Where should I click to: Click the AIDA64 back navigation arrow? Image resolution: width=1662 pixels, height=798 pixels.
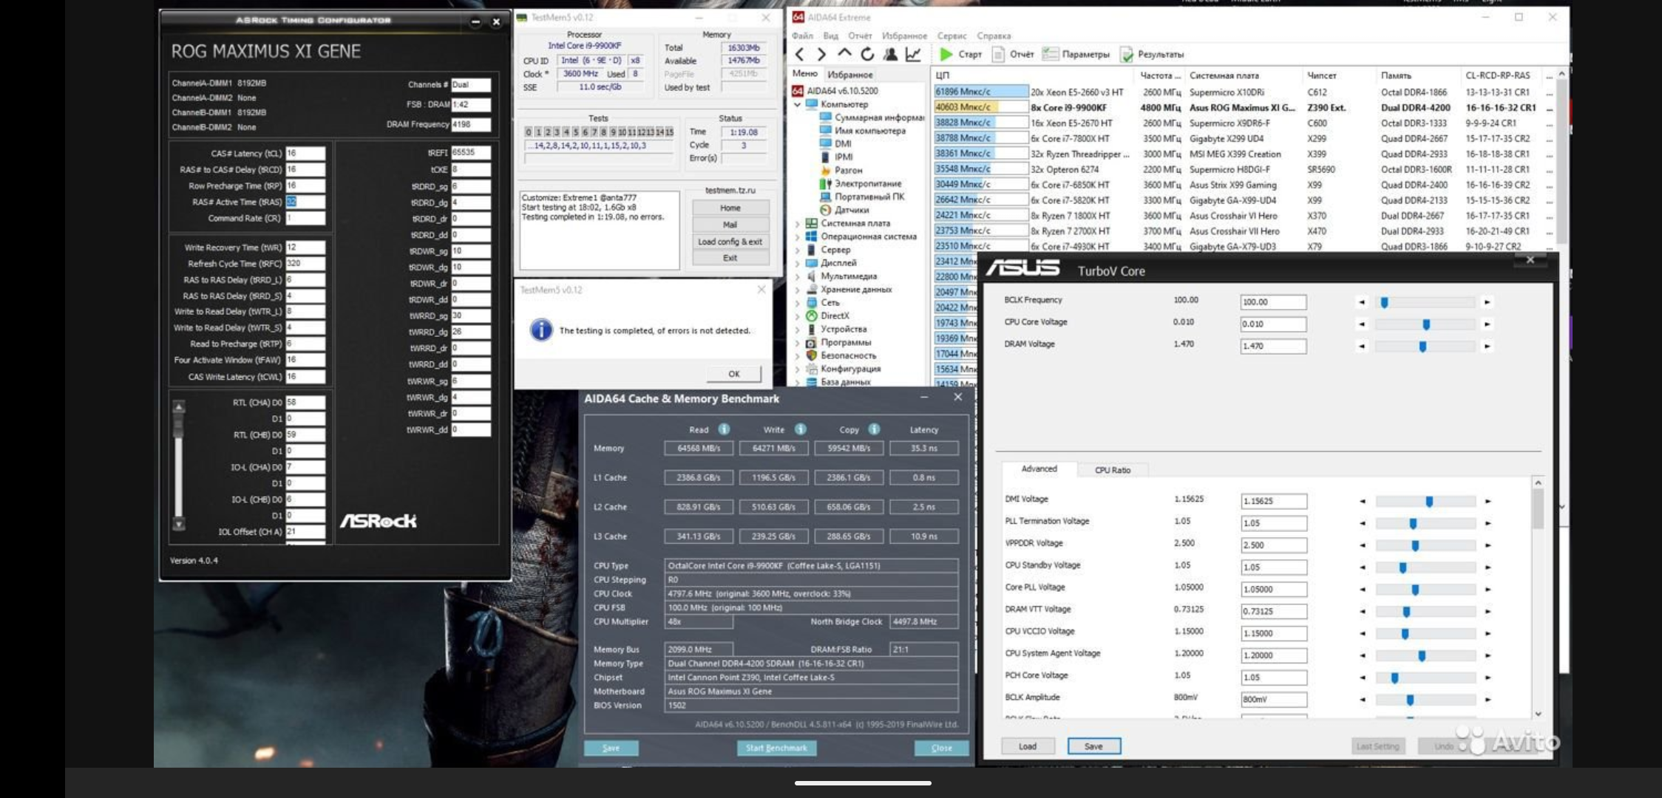(x=799, y=54)
